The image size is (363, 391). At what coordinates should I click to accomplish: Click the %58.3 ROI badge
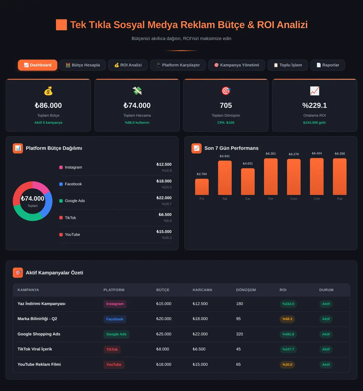pyautogui.click(x=287, y=319)
